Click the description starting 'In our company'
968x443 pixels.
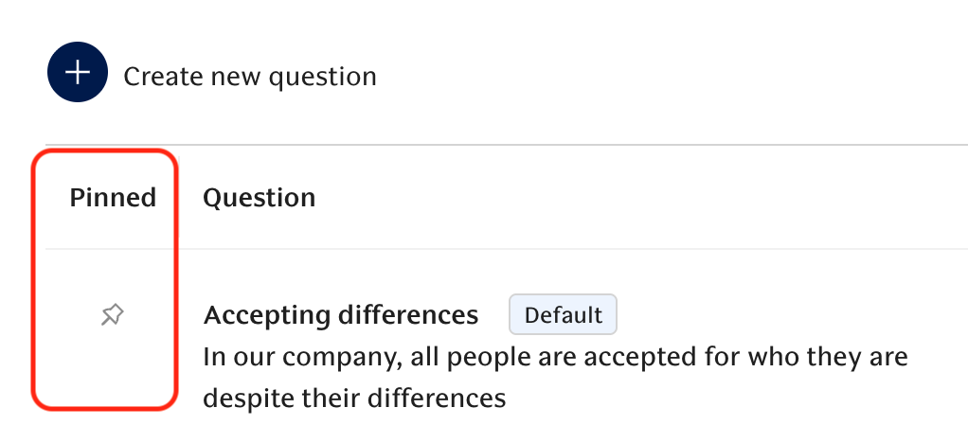pyautogui.click(x=555, y=358)
